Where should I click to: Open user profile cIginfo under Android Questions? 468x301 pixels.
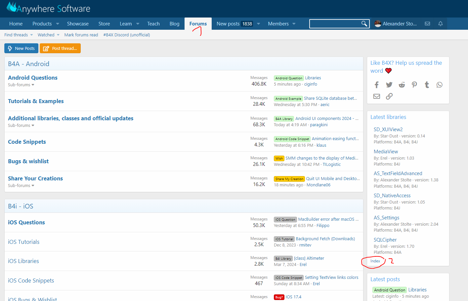(311, 84)
